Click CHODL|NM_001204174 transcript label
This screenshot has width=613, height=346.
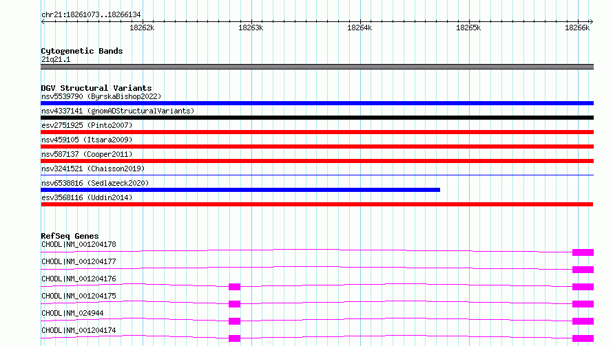click(79, 330)
